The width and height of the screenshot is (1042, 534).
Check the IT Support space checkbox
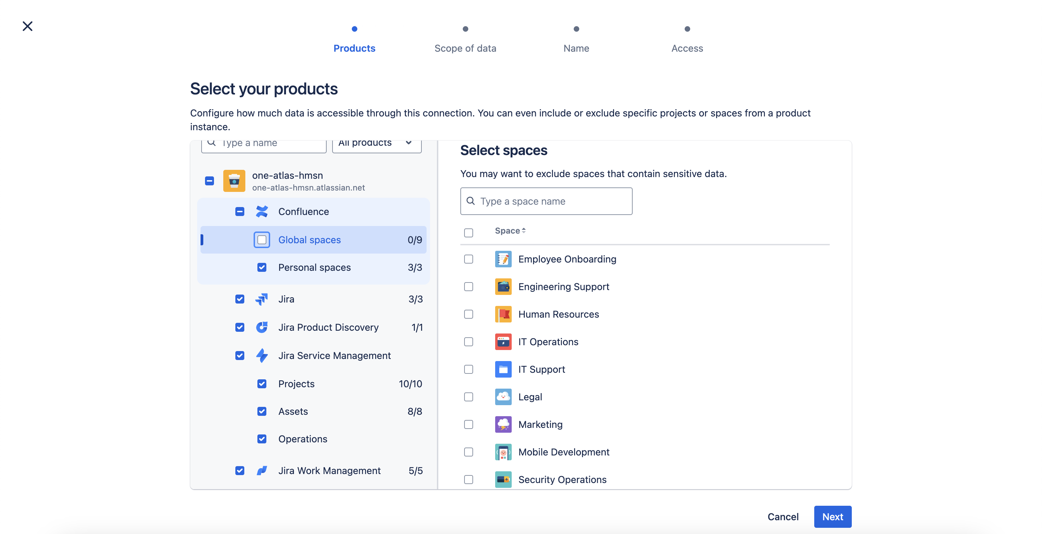468,369
